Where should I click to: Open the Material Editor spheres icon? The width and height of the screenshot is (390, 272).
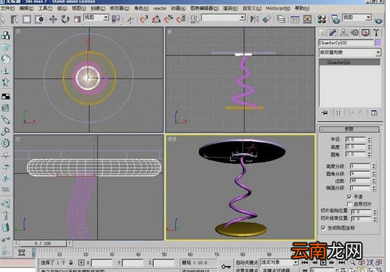322,19
